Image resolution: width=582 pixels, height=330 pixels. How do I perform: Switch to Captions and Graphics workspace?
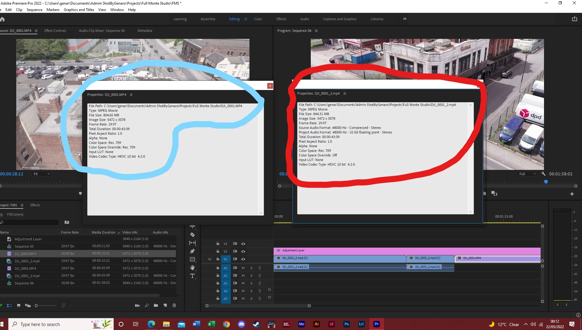pos(340,19)
